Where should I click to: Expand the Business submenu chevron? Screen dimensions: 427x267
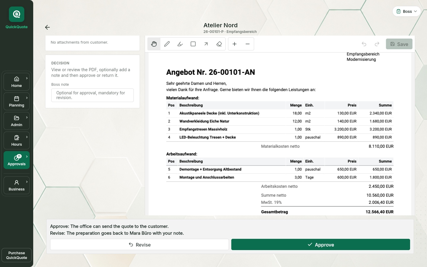click(x=27, y=182)
